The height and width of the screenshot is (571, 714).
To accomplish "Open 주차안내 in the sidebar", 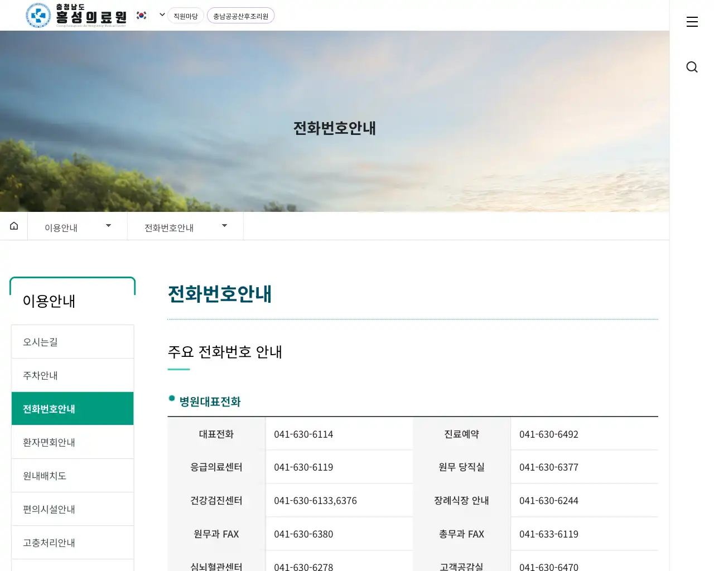I will click(73, 375).
